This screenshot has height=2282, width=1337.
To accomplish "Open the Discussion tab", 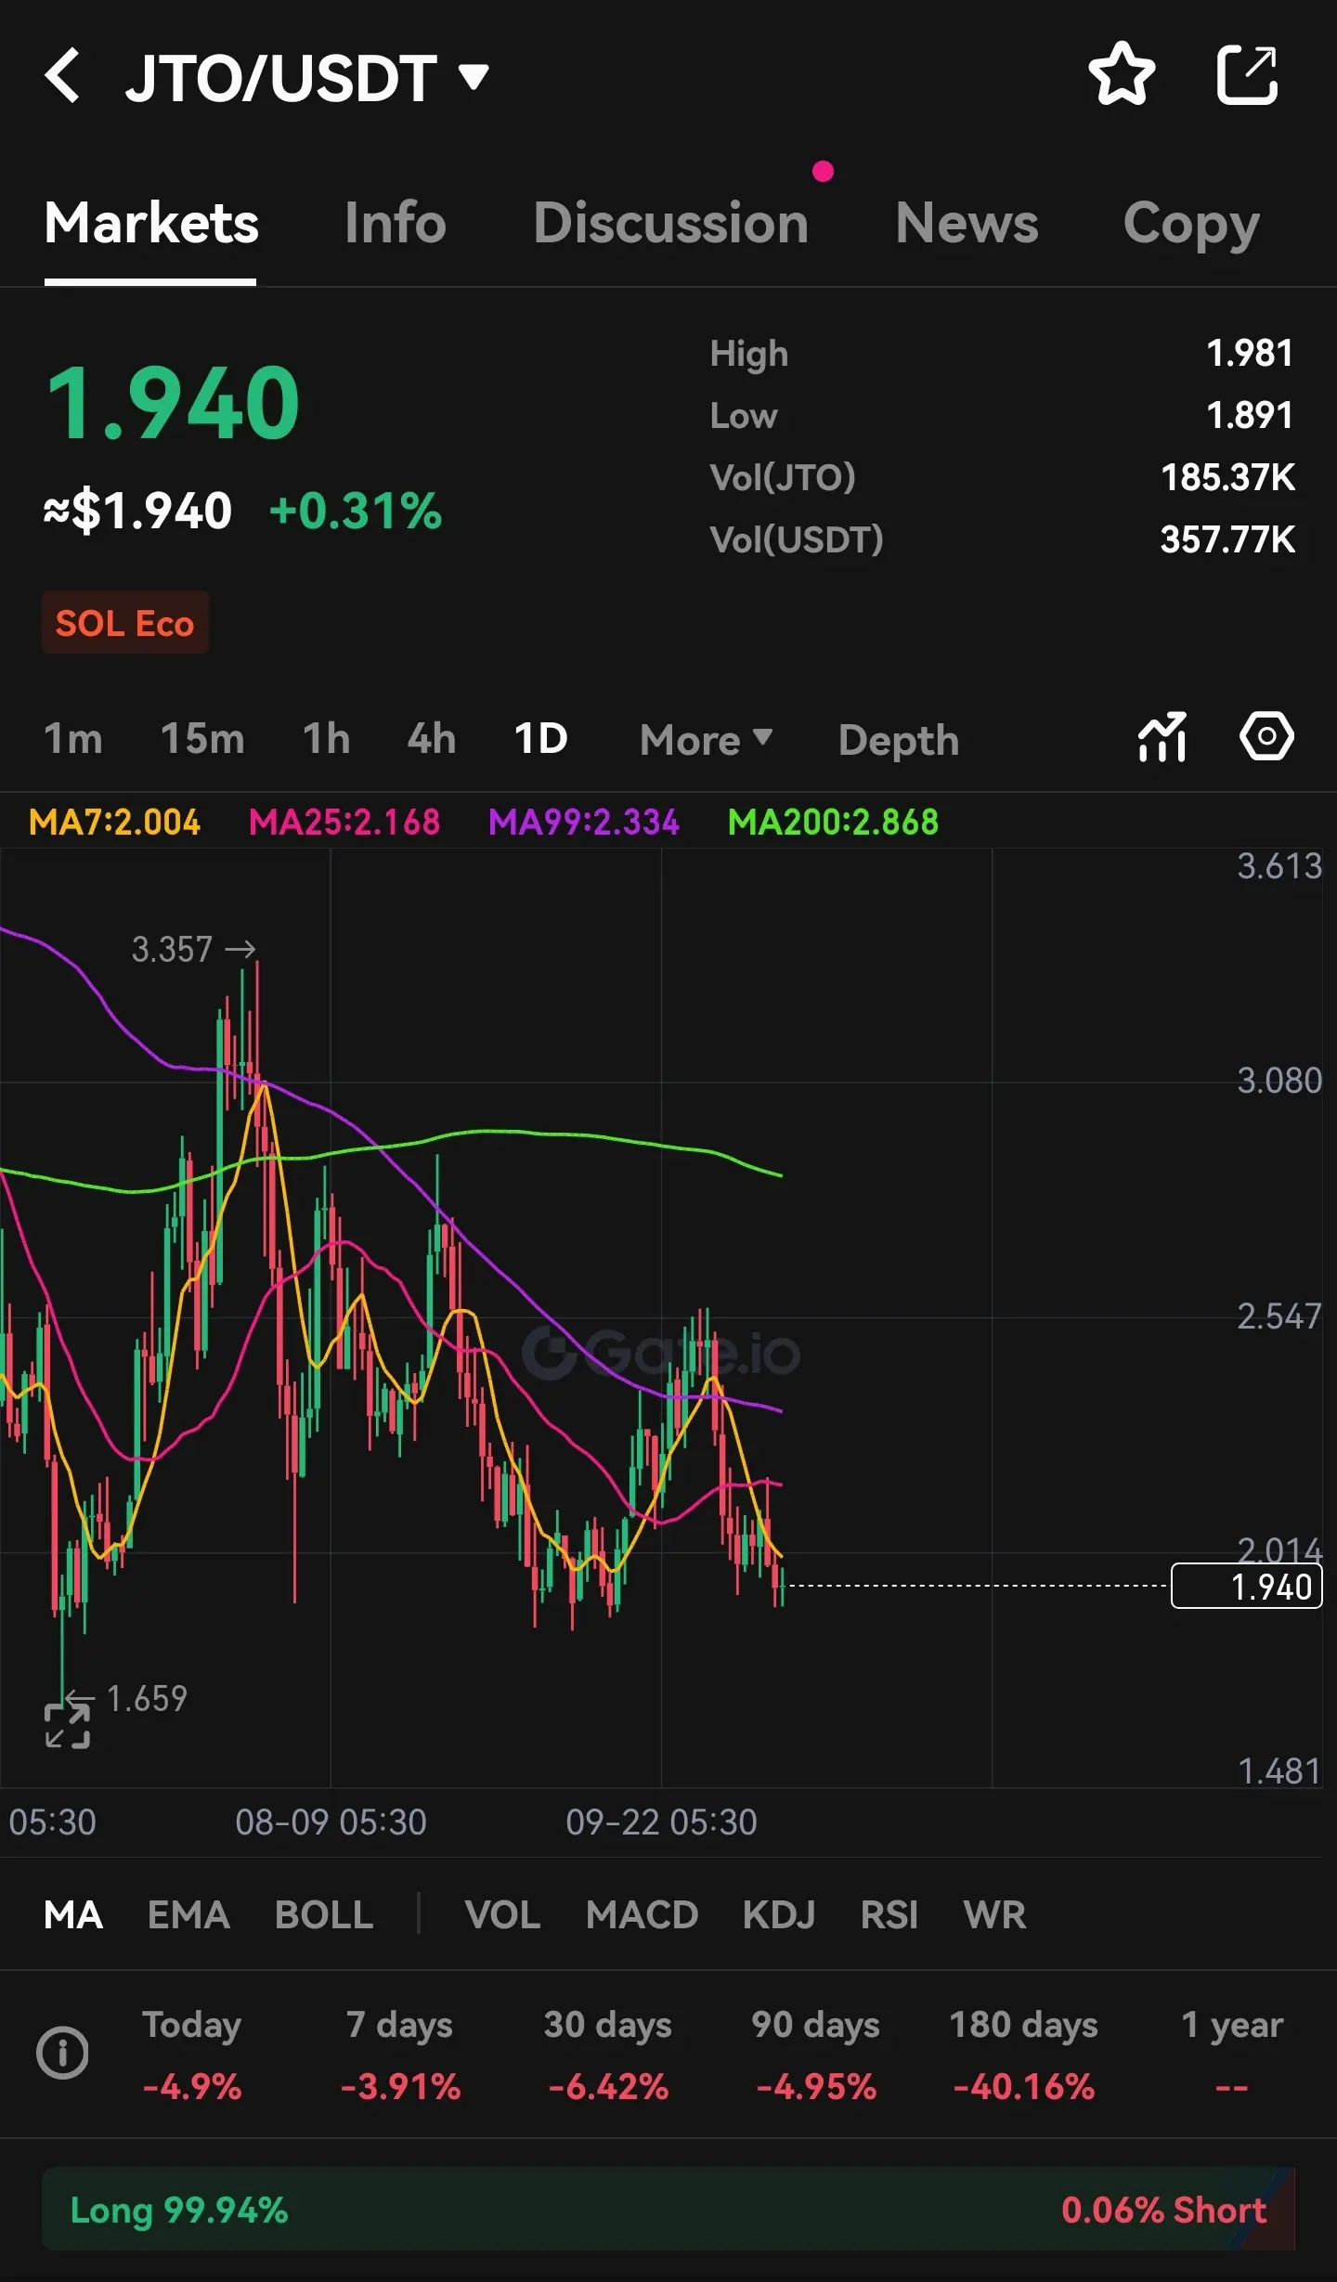I will tap(671, 223).
